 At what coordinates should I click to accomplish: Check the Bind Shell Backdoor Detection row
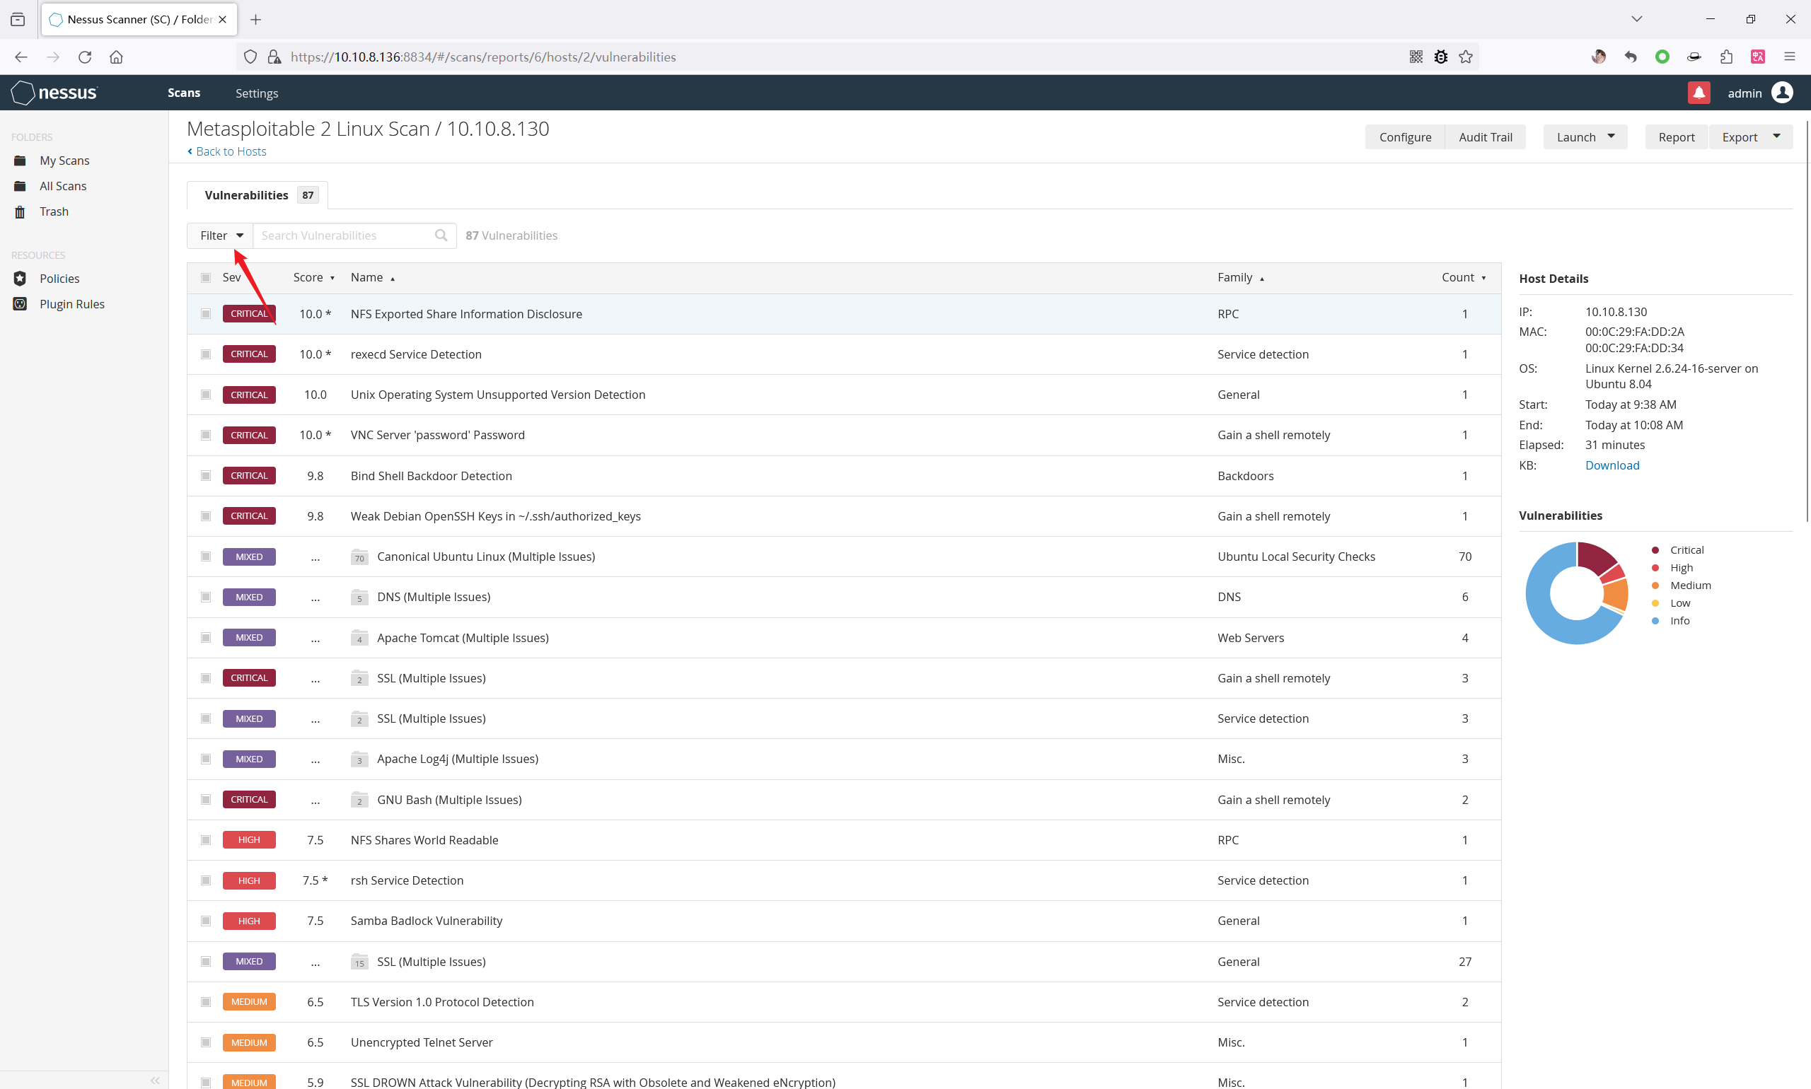coord(206,475)
